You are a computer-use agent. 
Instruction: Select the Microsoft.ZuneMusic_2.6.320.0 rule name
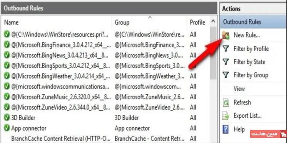tap(61, 97)
